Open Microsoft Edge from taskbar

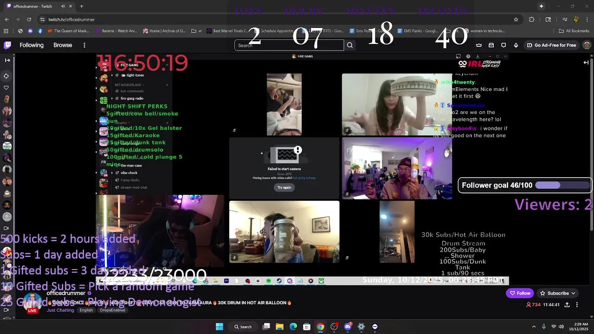[293, 327]
